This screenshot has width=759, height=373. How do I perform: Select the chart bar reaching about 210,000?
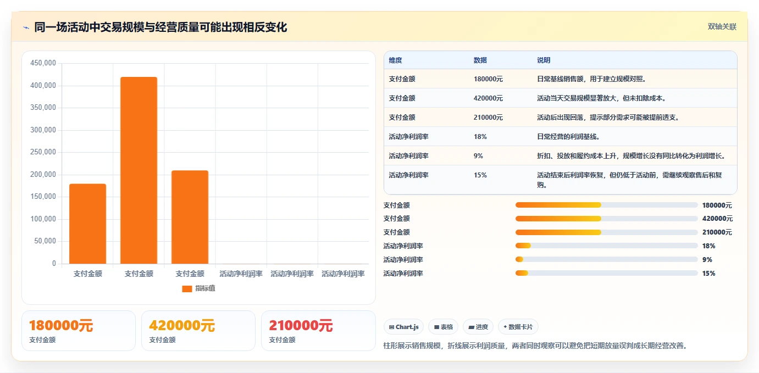[190, 217]
